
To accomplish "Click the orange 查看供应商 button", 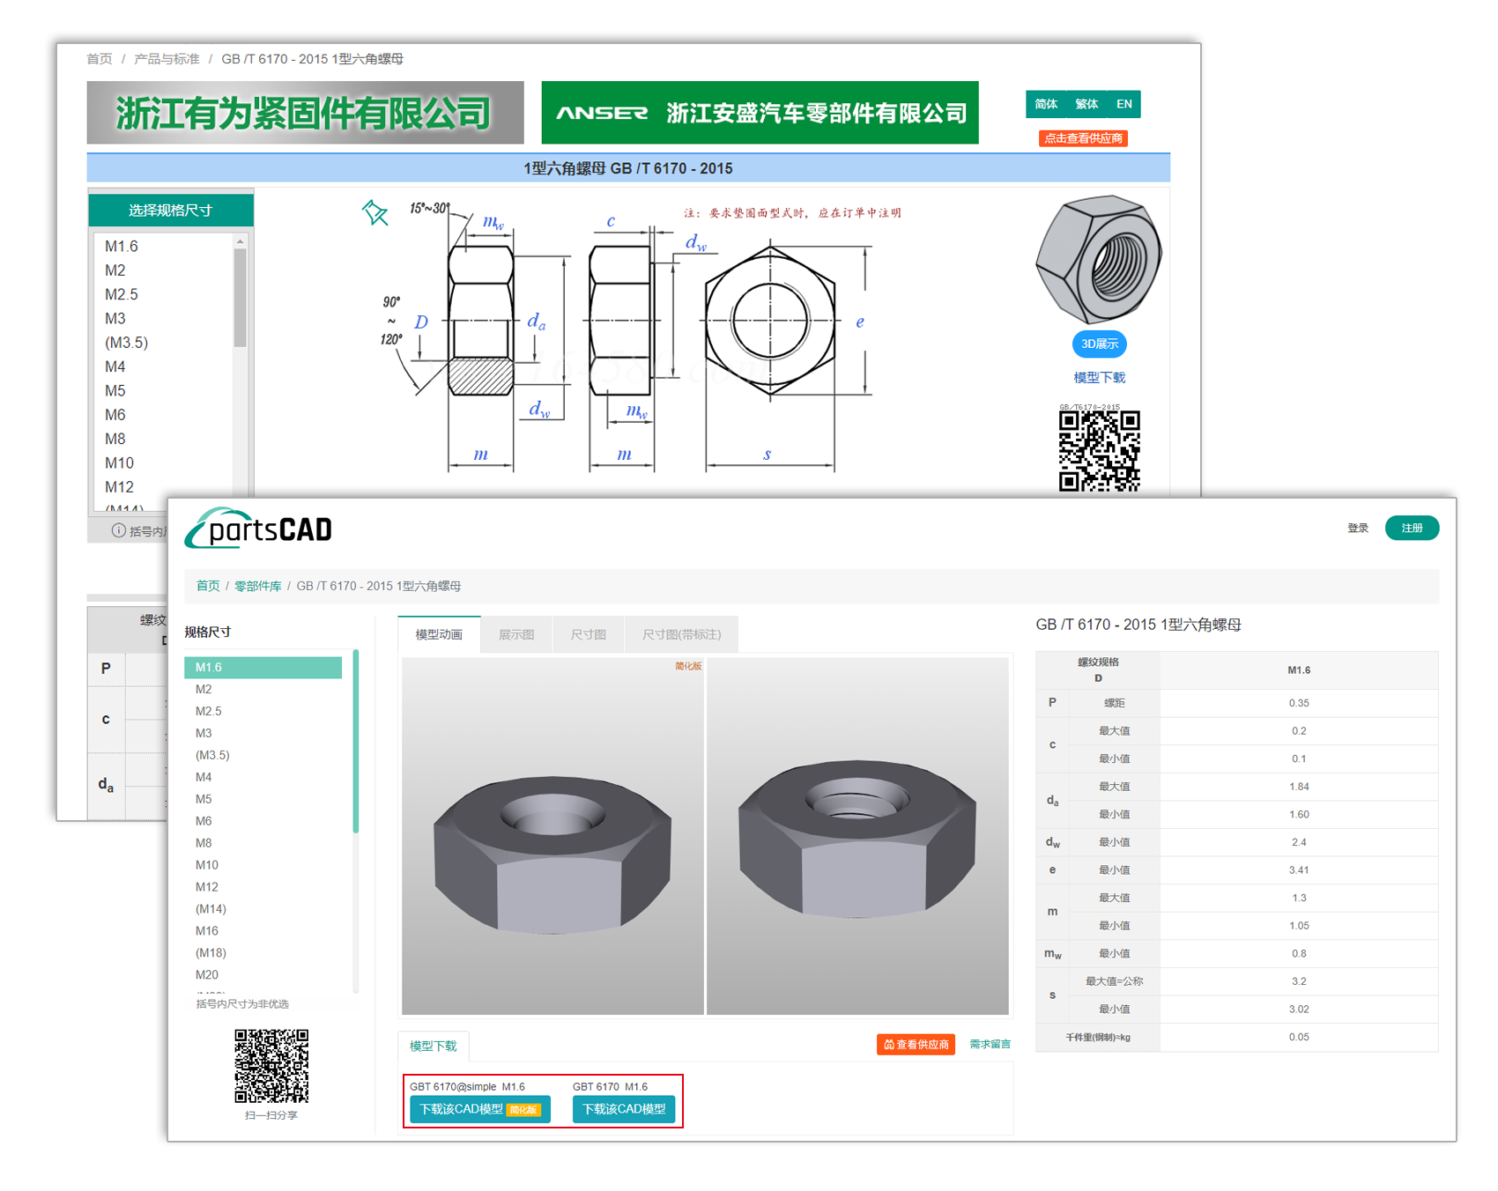I will 916,1045.
